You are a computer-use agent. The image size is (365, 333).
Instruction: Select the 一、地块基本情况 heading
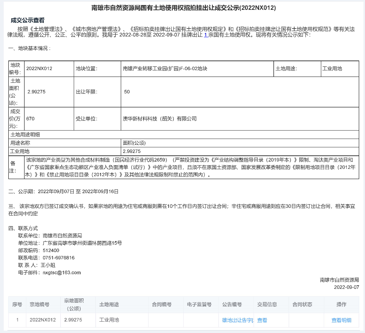coord(29,48)
